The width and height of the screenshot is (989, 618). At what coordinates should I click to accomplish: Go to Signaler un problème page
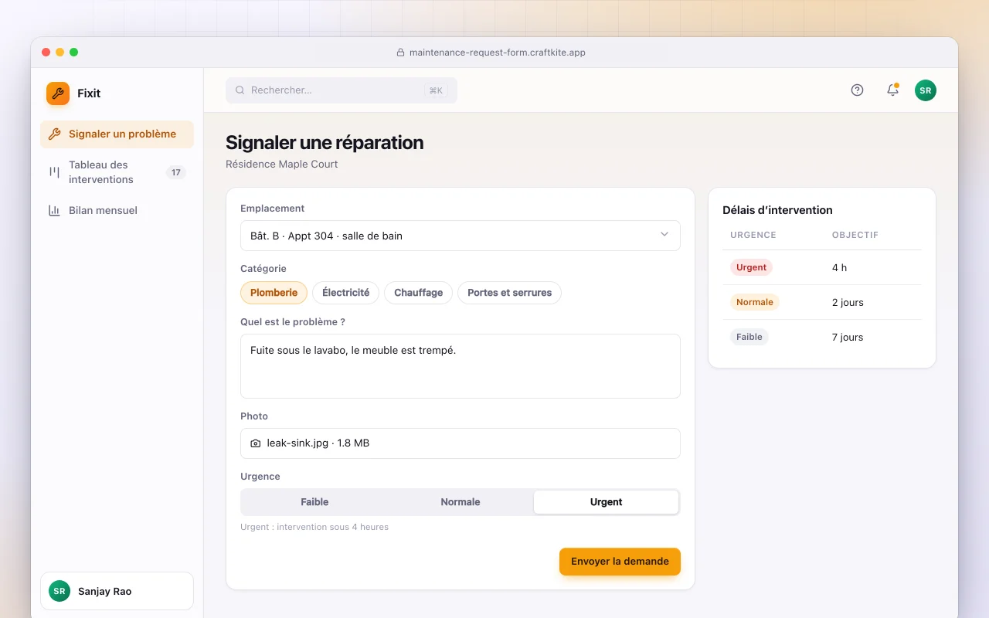pyautogui.click(x=117, y=134)
